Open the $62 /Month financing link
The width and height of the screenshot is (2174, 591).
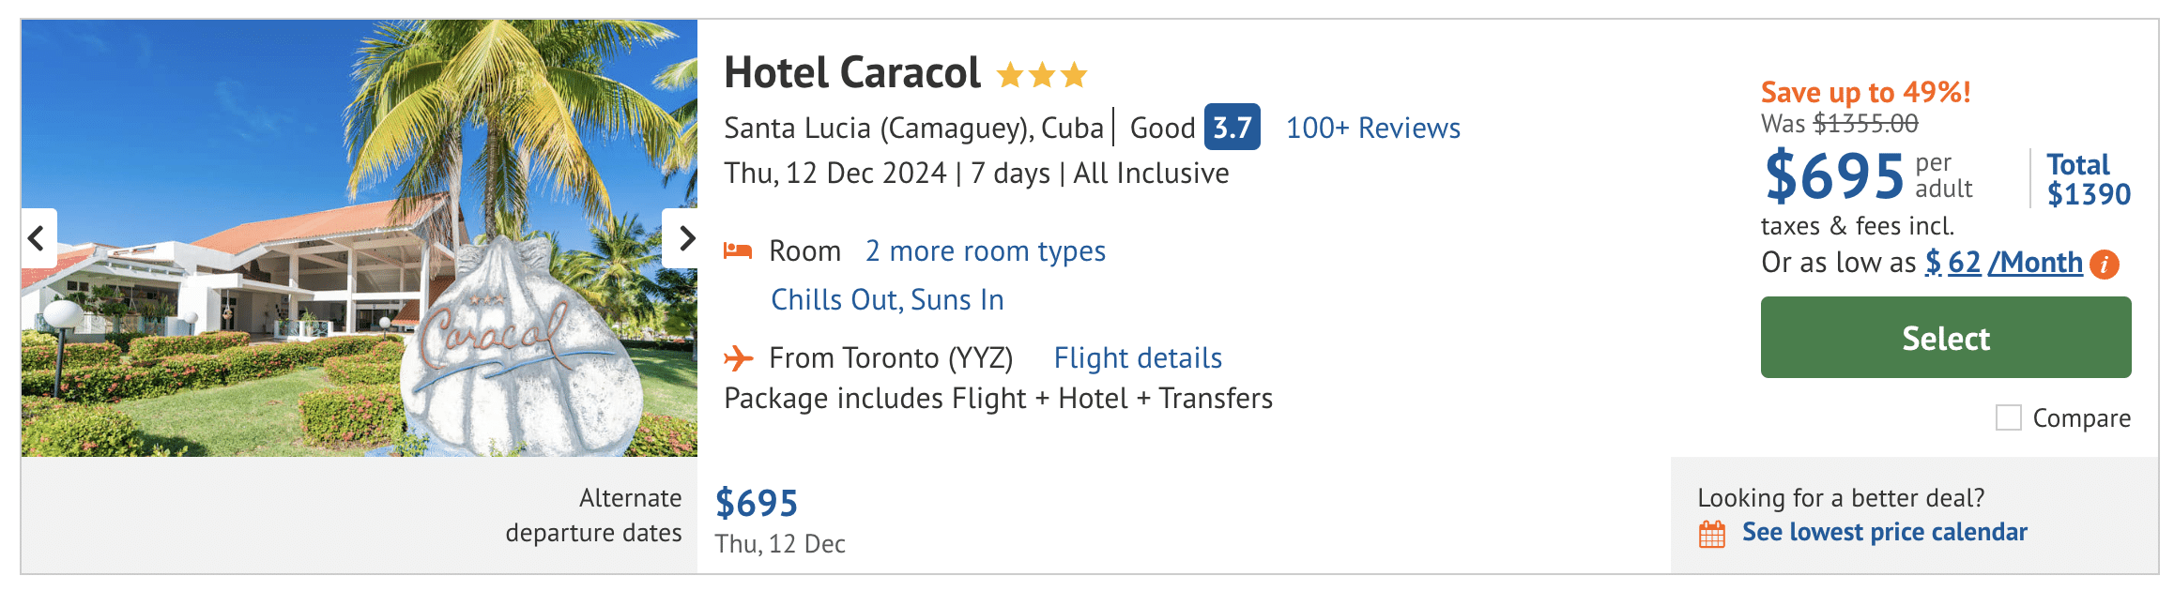(2003, 263)
